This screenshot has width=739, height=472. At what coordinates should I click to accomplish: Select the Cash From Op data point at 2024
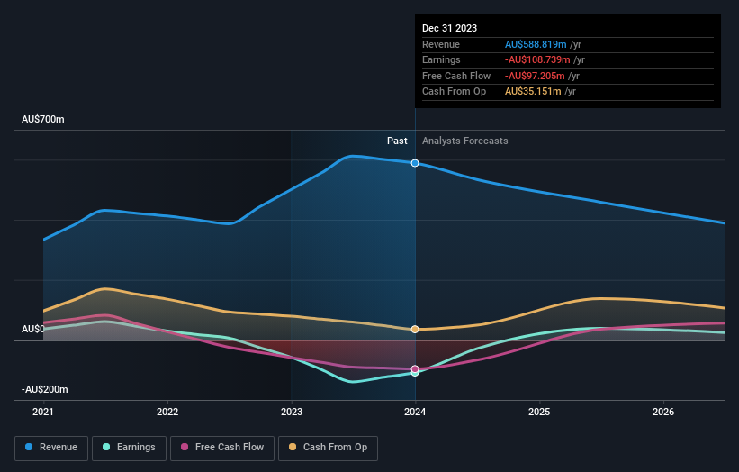click(x=415, y=329)
